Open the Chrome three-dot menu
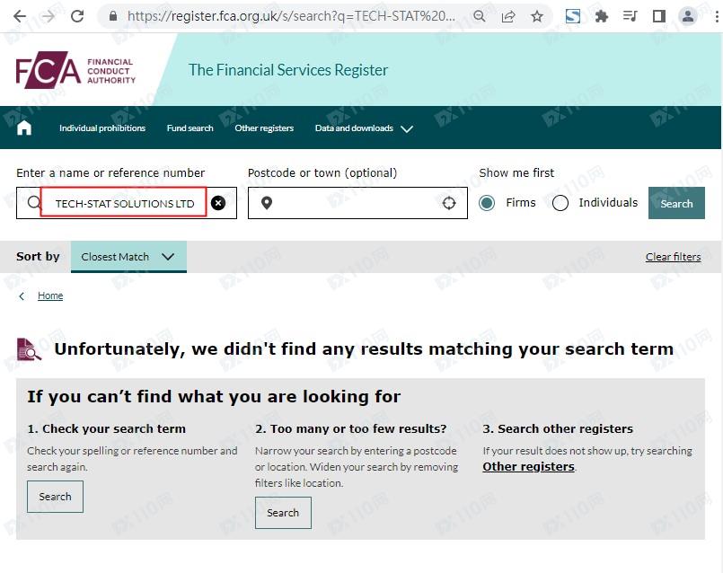 click(715, 16)
